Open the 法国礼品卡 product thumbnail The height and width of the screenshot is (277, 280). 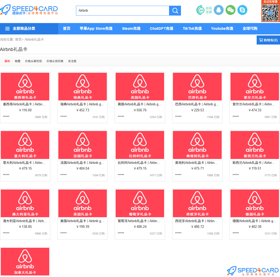point(82,145)
